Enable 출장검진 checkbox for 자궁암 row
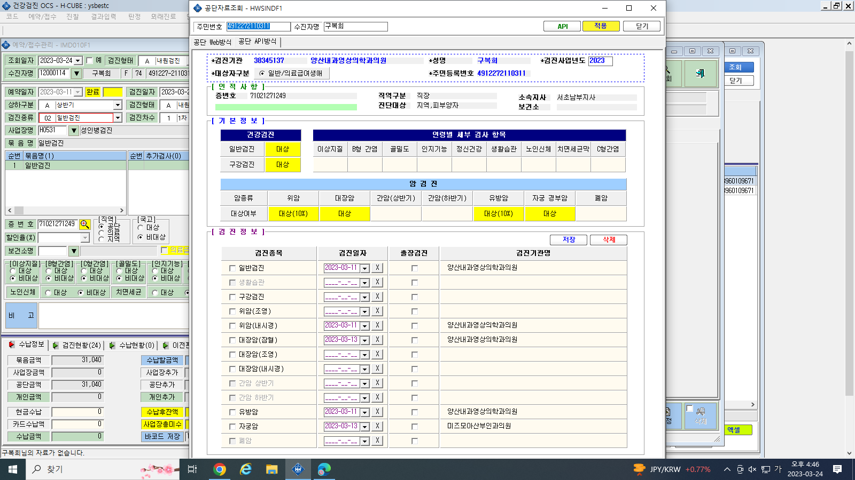The width and height of the screenshot is (855, 480). 414,427
